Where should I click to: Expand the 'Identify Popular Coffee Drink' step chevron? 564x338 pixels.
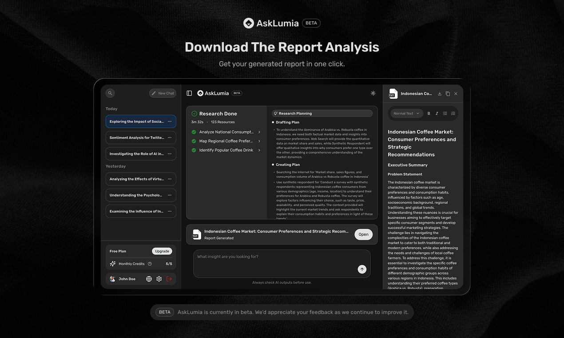pyautogui.click(x=259, y=150)
